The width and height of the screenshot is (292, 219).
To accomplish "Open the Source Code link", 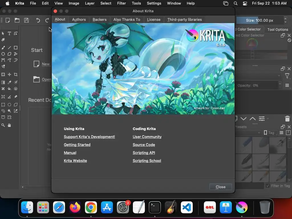I will point(144,145).
